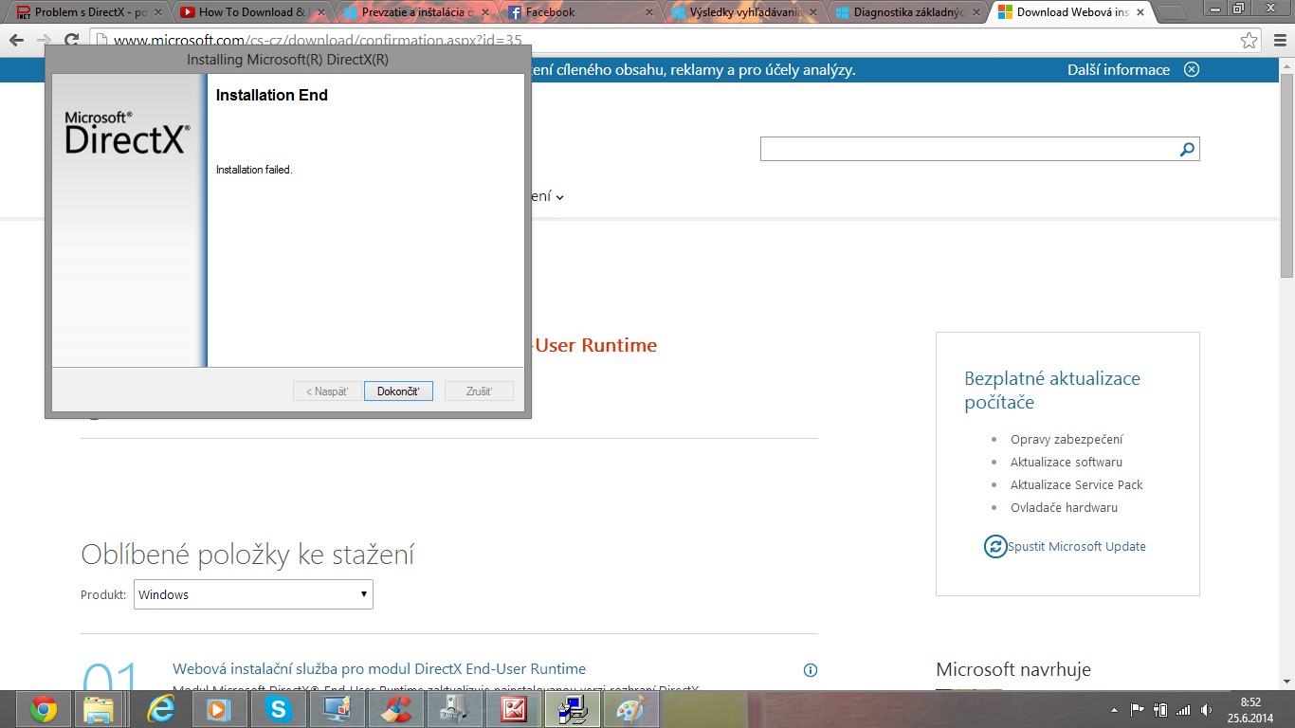Open the monitor app taskbar icon
This screenshot has height=728, width=1295.
(x=337, y=709)
